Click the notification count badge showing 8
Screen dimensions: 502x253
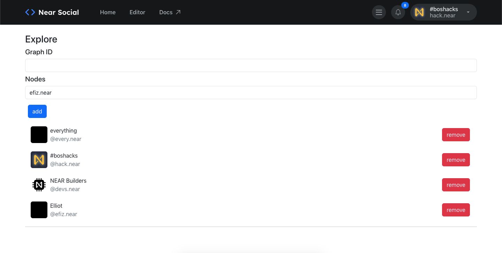coord(405,5)
